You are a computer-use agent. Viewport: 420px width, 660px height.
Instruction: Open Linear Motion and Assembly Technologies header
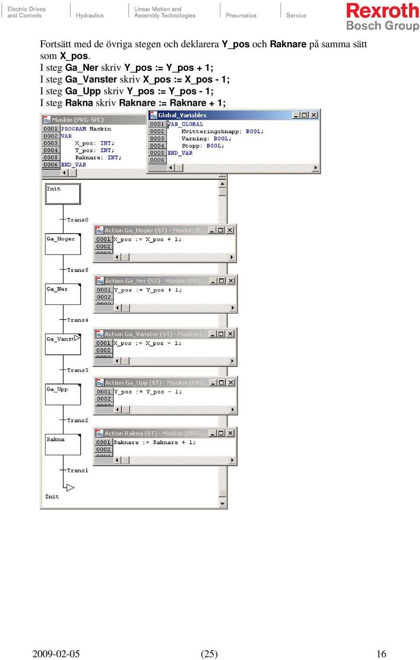(164, 12)
